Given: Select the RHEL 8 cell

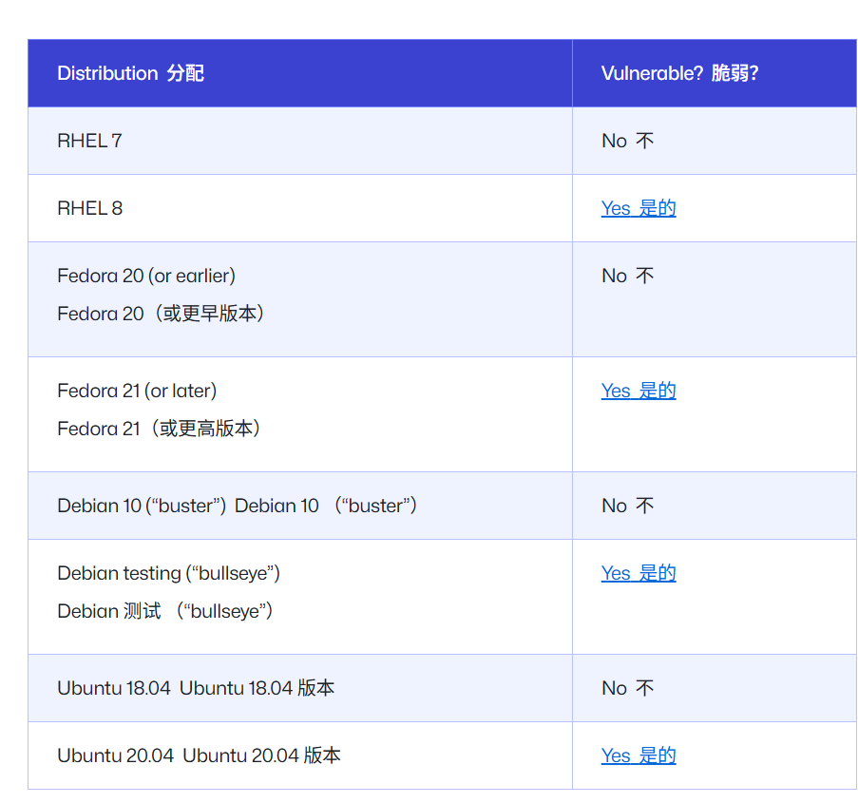Looking at the screenshot, I should point(300,208).
